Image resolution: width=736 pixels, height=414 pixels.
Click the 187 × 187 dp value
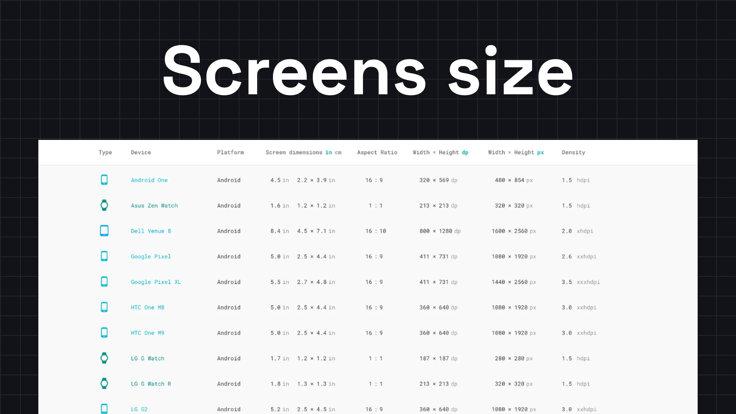click(438, 358)
